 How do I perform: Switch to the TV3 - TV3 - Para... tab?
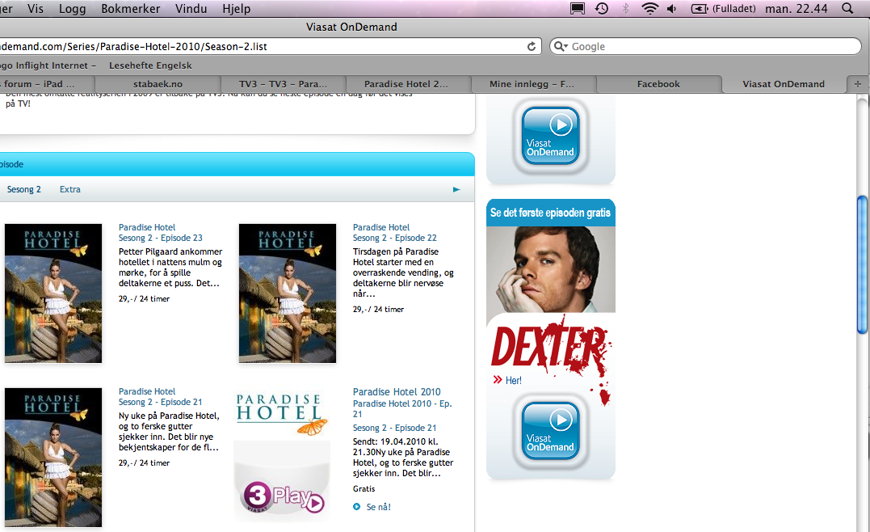(x=283, y=84)
